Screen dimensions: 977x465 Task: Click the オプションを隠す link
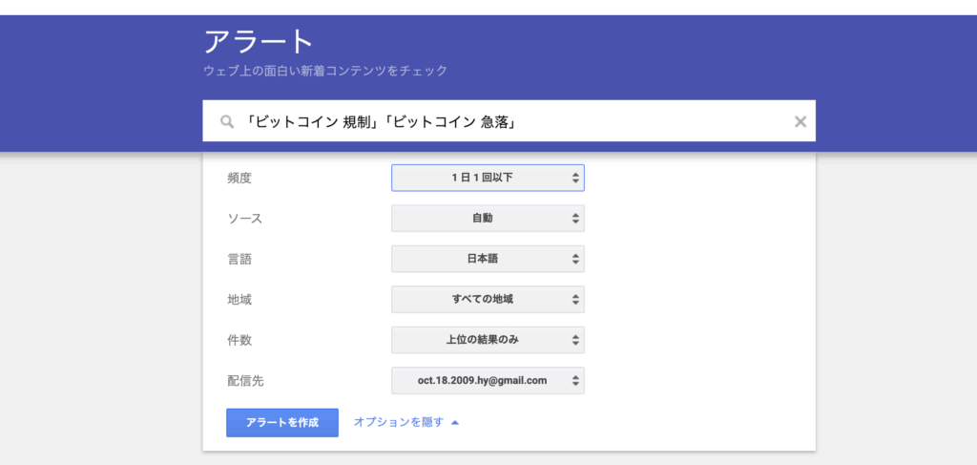coord(398,422)
